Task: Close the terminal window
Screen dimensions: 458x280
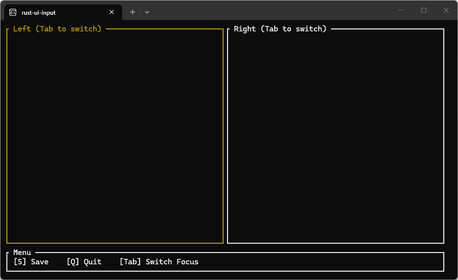Action: point(446,10)
